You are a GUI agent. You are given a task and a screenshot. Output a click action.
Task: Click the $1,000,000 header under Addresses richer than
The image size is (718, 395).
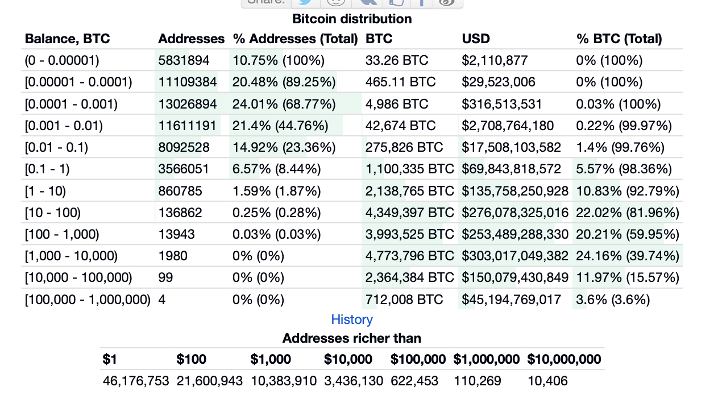click(486, 359)
